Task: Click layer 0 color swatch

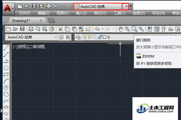Action: click(x=104, y=37)
